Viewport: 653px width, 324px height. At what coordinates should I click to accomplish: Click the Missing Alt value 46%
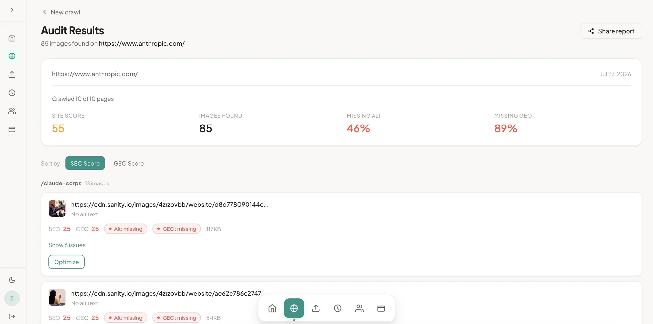tap(358, 128)
